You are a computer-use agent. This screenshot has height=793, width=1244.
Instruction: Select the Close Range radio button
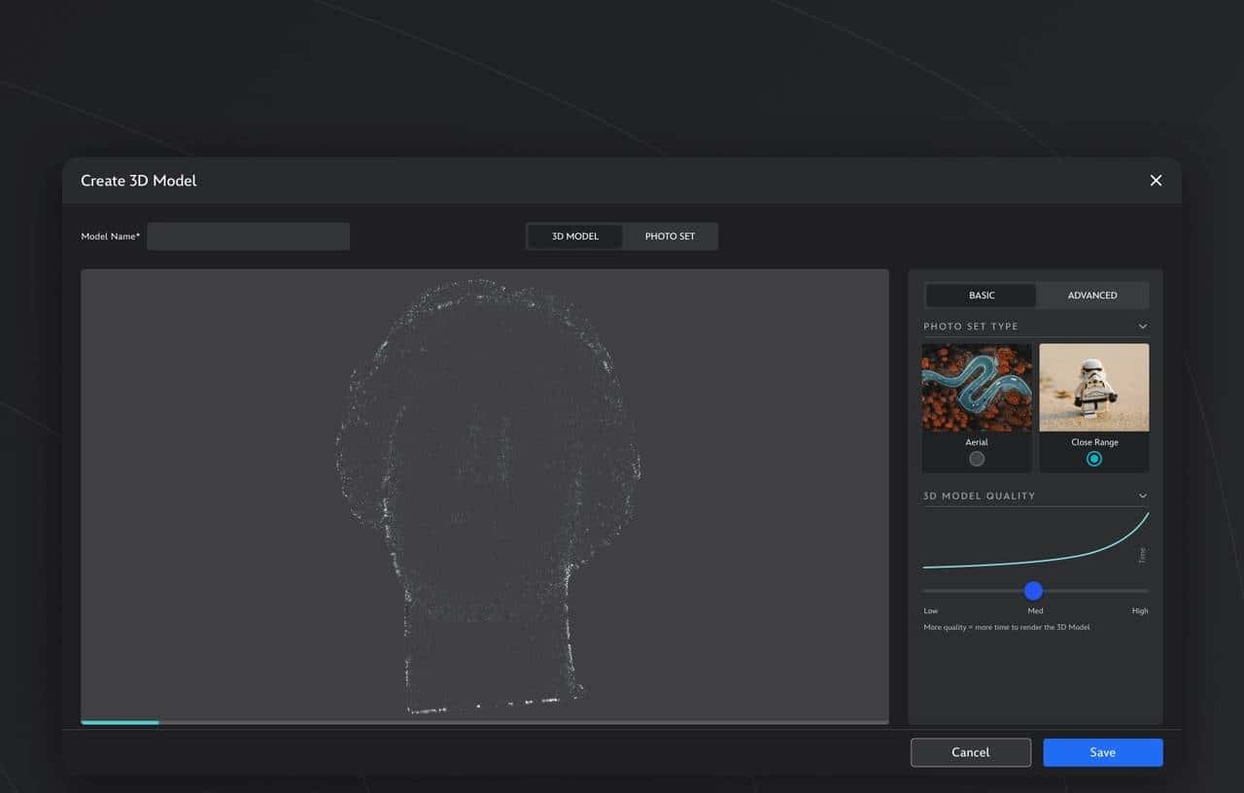click(x=1094, y=459)
